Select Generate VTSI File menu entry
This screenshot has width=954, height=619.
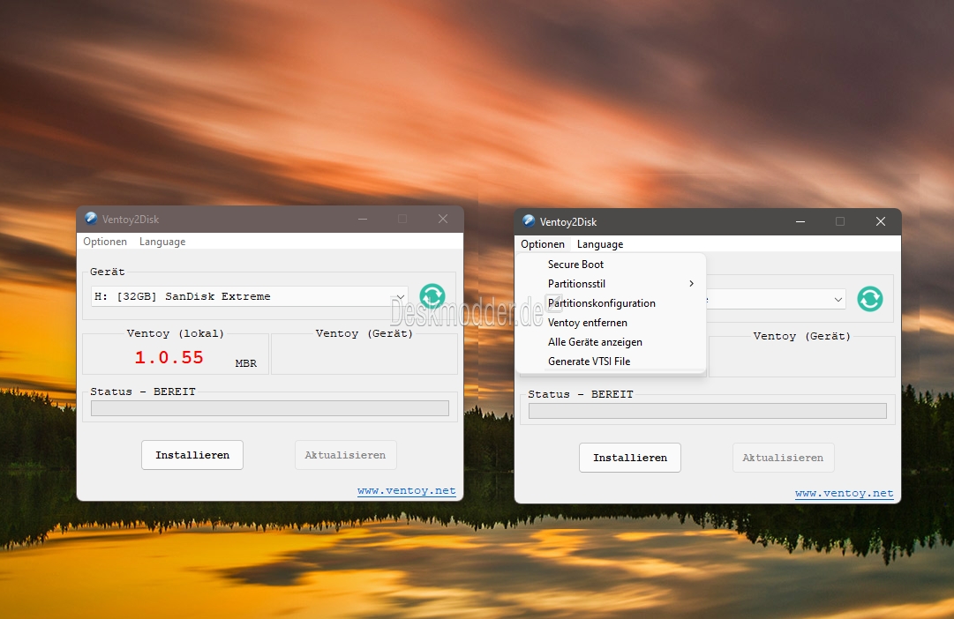pos(611,362)
